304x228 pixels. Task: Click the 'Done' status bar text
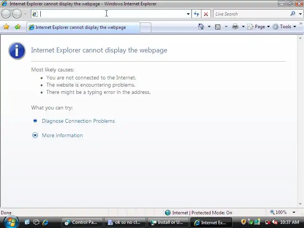click(x=6, y=213)
